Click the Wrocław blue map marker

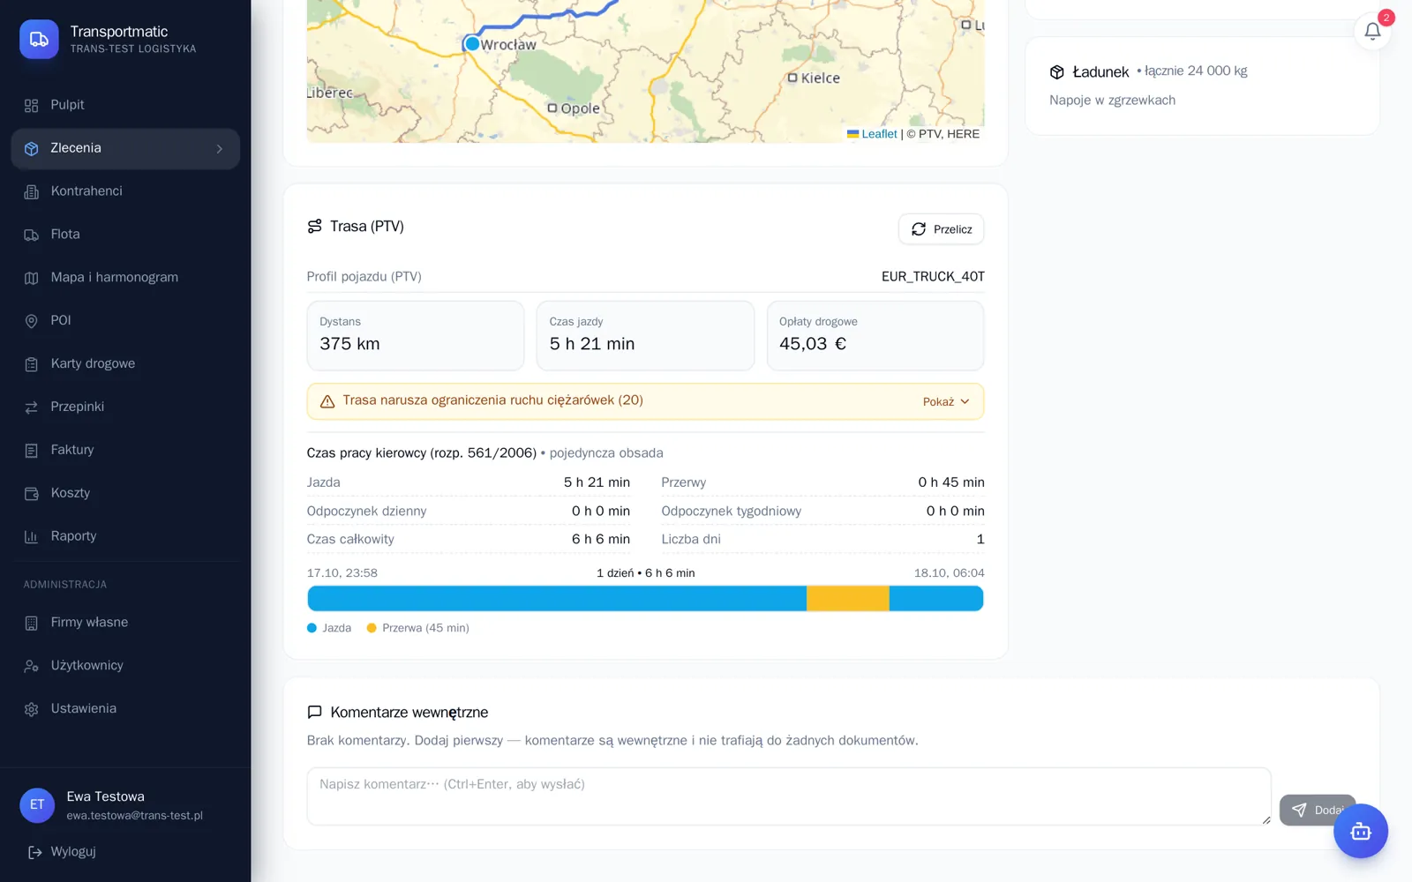472,43
